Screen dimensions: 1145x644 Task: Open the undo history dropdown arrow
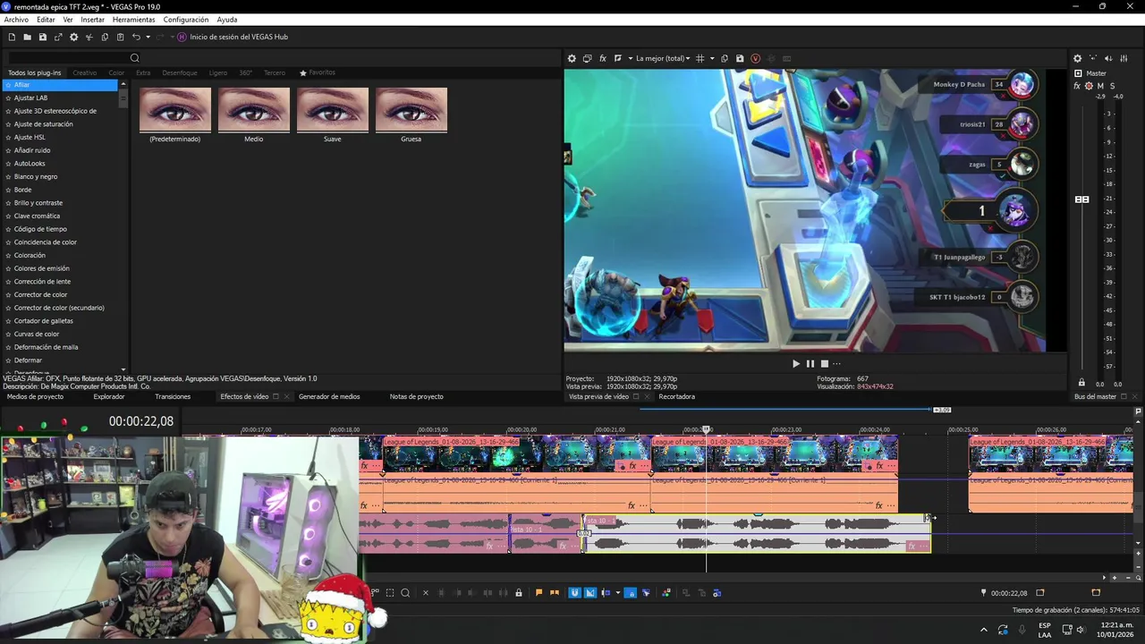coord(148,37)
